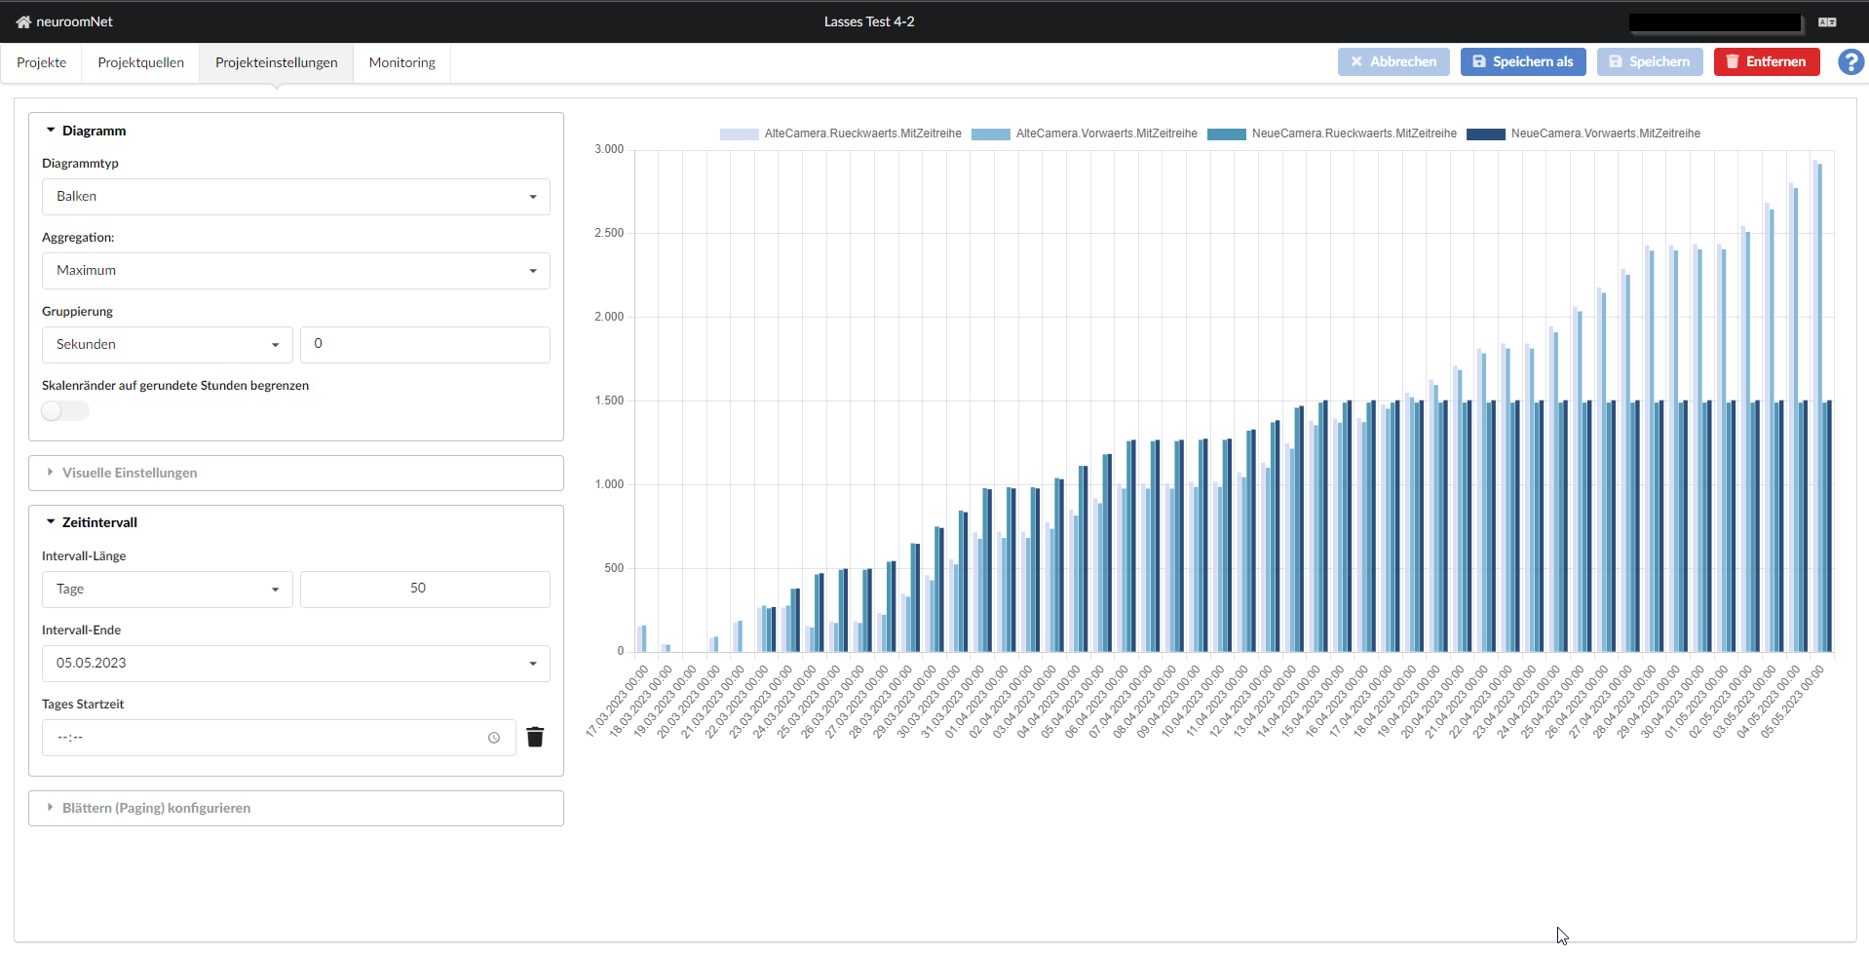Toggle AlteCamera.Rueckwaerts.MitZeitreihe legend swatch
Screen dimensions: 1869x954
point(739,134)
